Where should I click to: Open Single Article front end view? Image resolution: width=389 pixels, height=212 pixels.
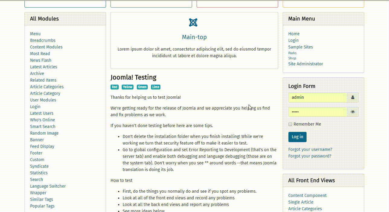tap(301, 202)
